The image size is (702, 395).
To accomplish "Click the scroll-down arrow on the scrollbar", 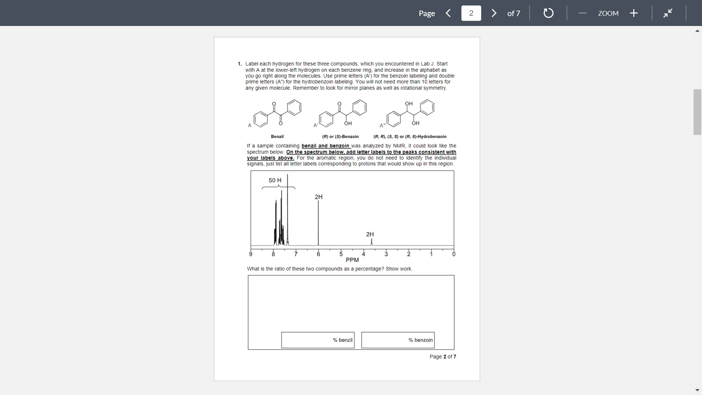I will (x=697, y=390).
